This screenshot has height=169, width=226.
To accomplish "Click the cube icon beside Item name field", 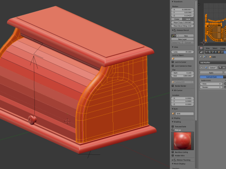I will point(173,114).
